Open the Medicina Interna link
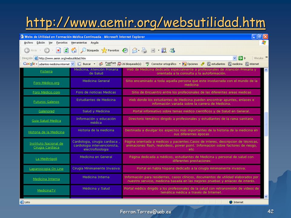Image resolution: width=291 pixels, height=218 pixels. 46,179
